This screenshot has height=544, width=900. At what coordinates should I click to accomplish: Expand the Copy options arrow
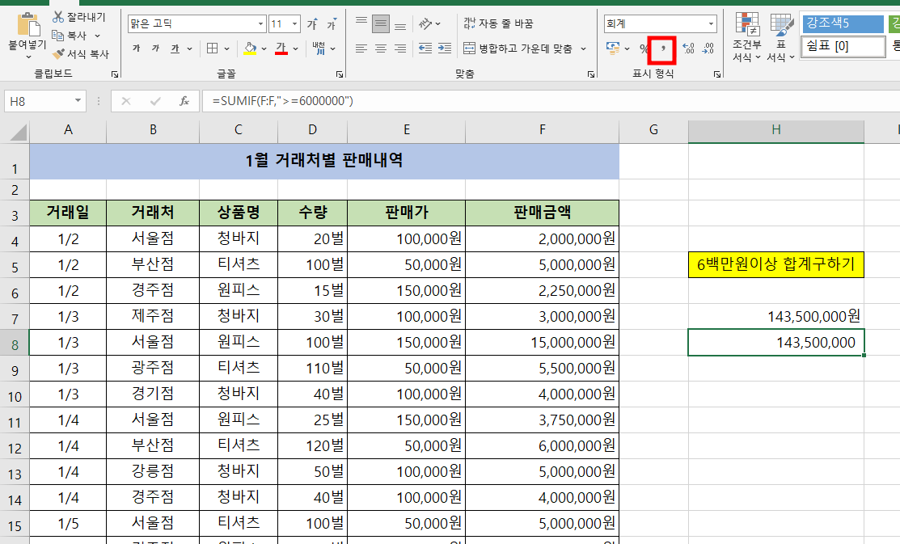(98, 36)
